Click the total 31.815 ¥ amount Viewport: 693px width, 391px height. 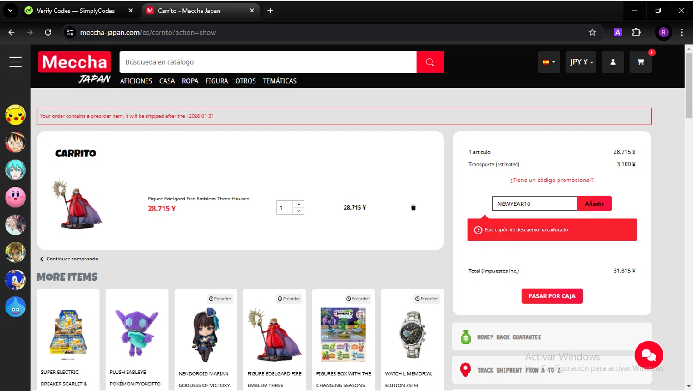(x=624, y=271)
